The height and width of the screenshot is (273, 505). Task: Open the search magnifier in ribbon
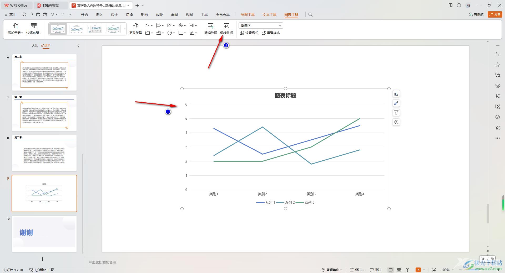pyautogui.click(x=310, y=15)
